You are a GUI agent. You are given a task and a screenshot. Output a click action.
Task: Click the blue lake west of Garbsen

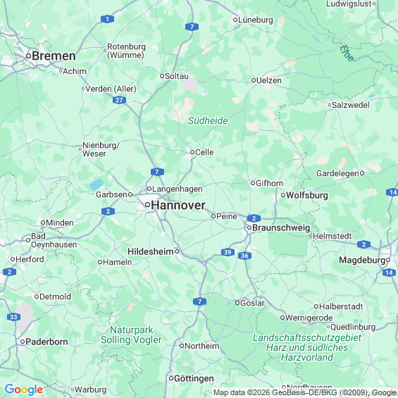(x=97, y=185)
